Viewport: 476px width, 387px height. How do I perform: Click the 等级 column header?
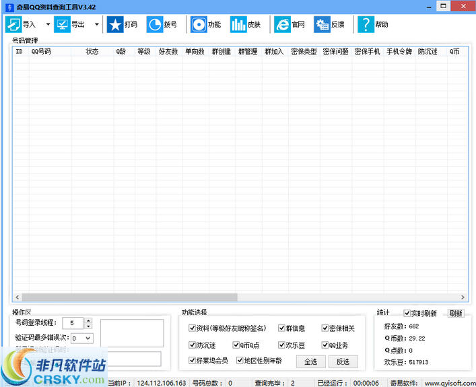click(x=145, y=52)
